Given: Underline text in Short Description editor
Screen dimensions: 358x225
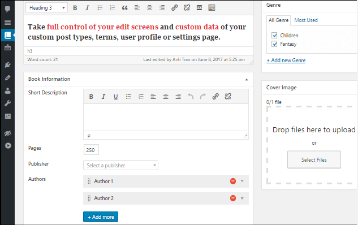Looking at the screenshot, I should coord(116,97).
